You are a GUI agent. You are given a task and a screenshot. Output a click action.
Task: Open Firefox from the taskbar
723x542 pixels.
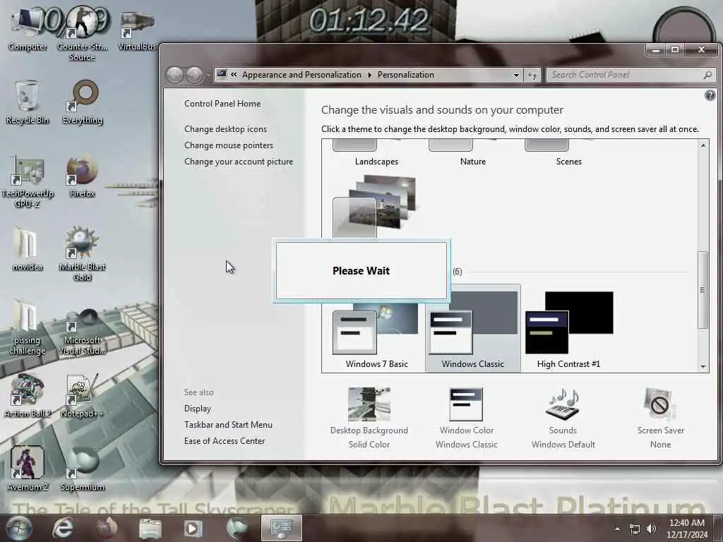[106, 528]
